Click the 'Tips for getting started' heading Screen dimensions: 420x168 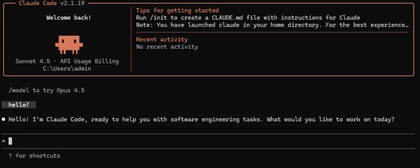(177, 10)
